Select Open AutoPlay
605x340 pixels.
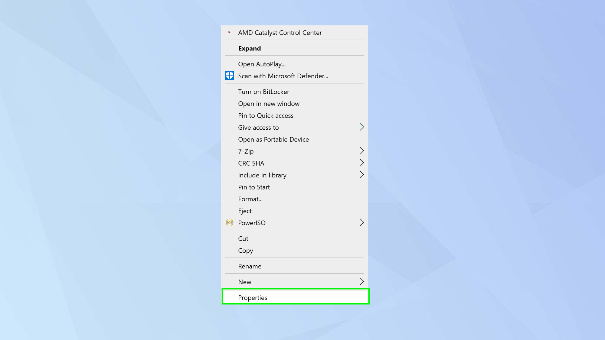tap(261, 64)
